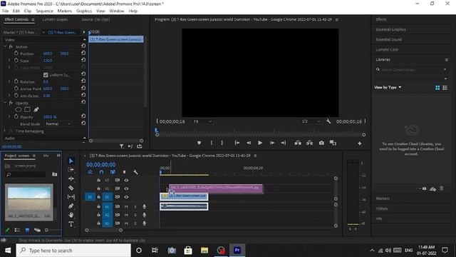Select the Slip tool
The width and height of the screenshot is (456, 257).
click(x=71, y=197)
